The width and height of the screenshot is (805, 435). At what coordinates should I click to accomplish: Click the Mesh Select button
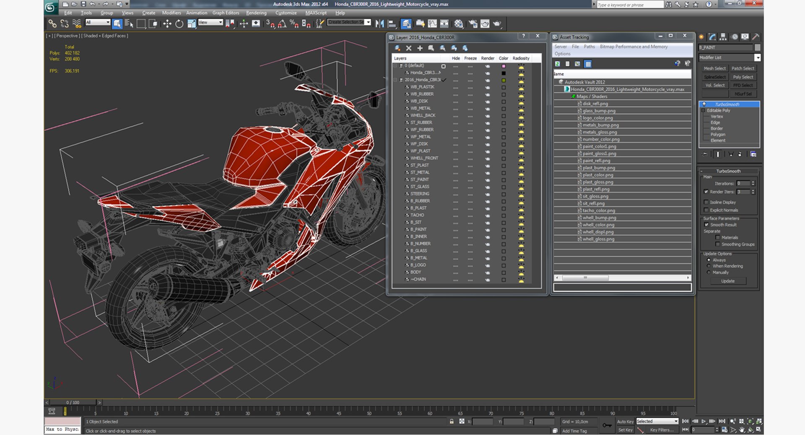click(x=714, y=68)
